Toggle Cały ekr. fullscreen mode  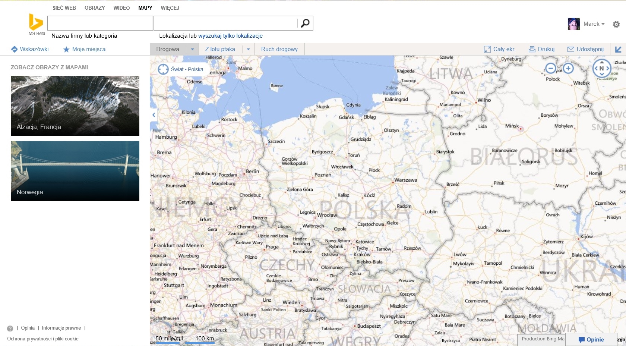point(500,49)
